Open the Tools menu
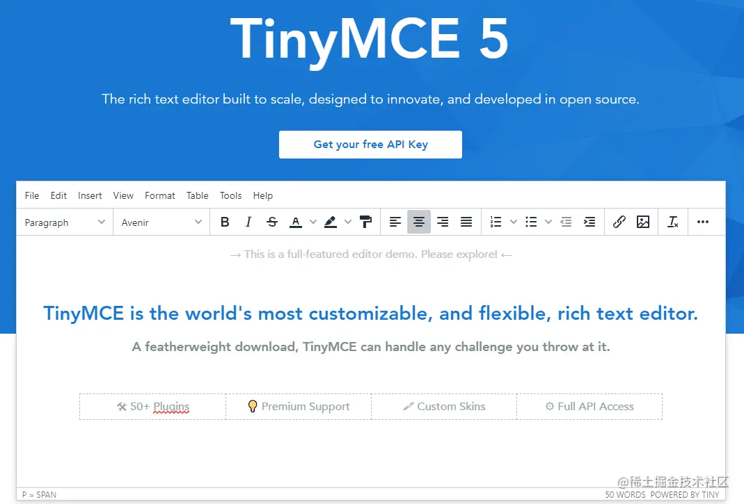 click(230, 195)
